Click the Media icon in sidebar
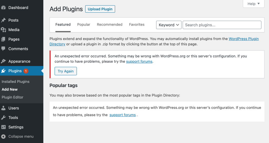269x143 pixels. [3, 30]
